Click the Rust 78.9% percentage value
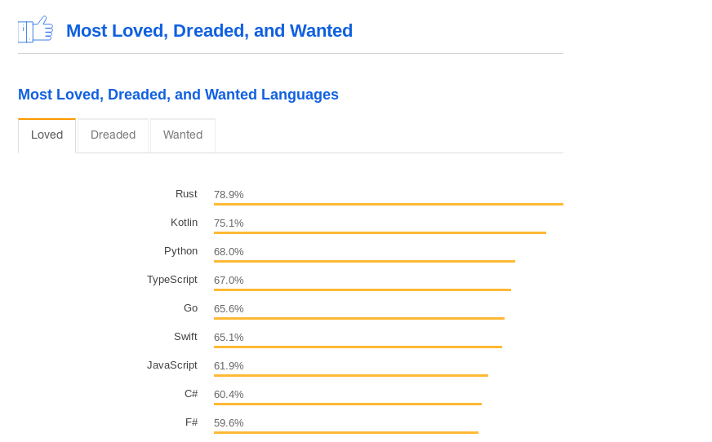The height and width of the screenshot is (442, 712). pos(229,195)
